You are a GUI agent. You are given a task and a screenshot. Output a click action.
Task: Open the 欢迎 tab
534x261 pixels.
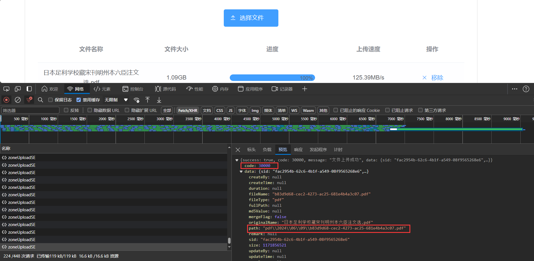(x=50, y=89)
